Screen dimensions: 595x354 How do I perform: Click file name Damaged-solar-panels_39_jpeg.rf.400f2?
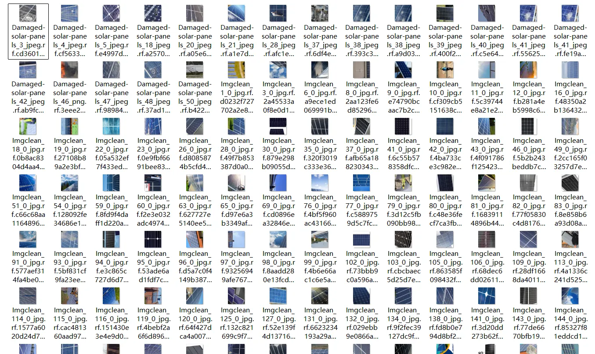pyautogui.click(x=445, y=41)
